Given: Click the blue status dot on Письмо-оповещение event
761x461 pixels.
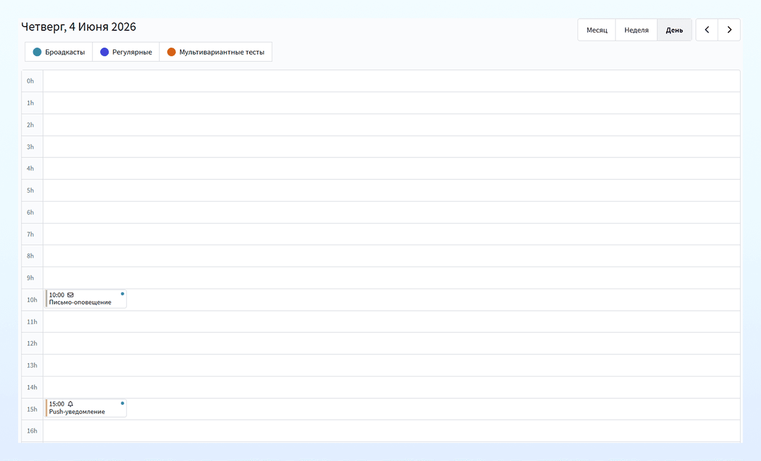Looking at the screenshot, I should tap(122, 294).
